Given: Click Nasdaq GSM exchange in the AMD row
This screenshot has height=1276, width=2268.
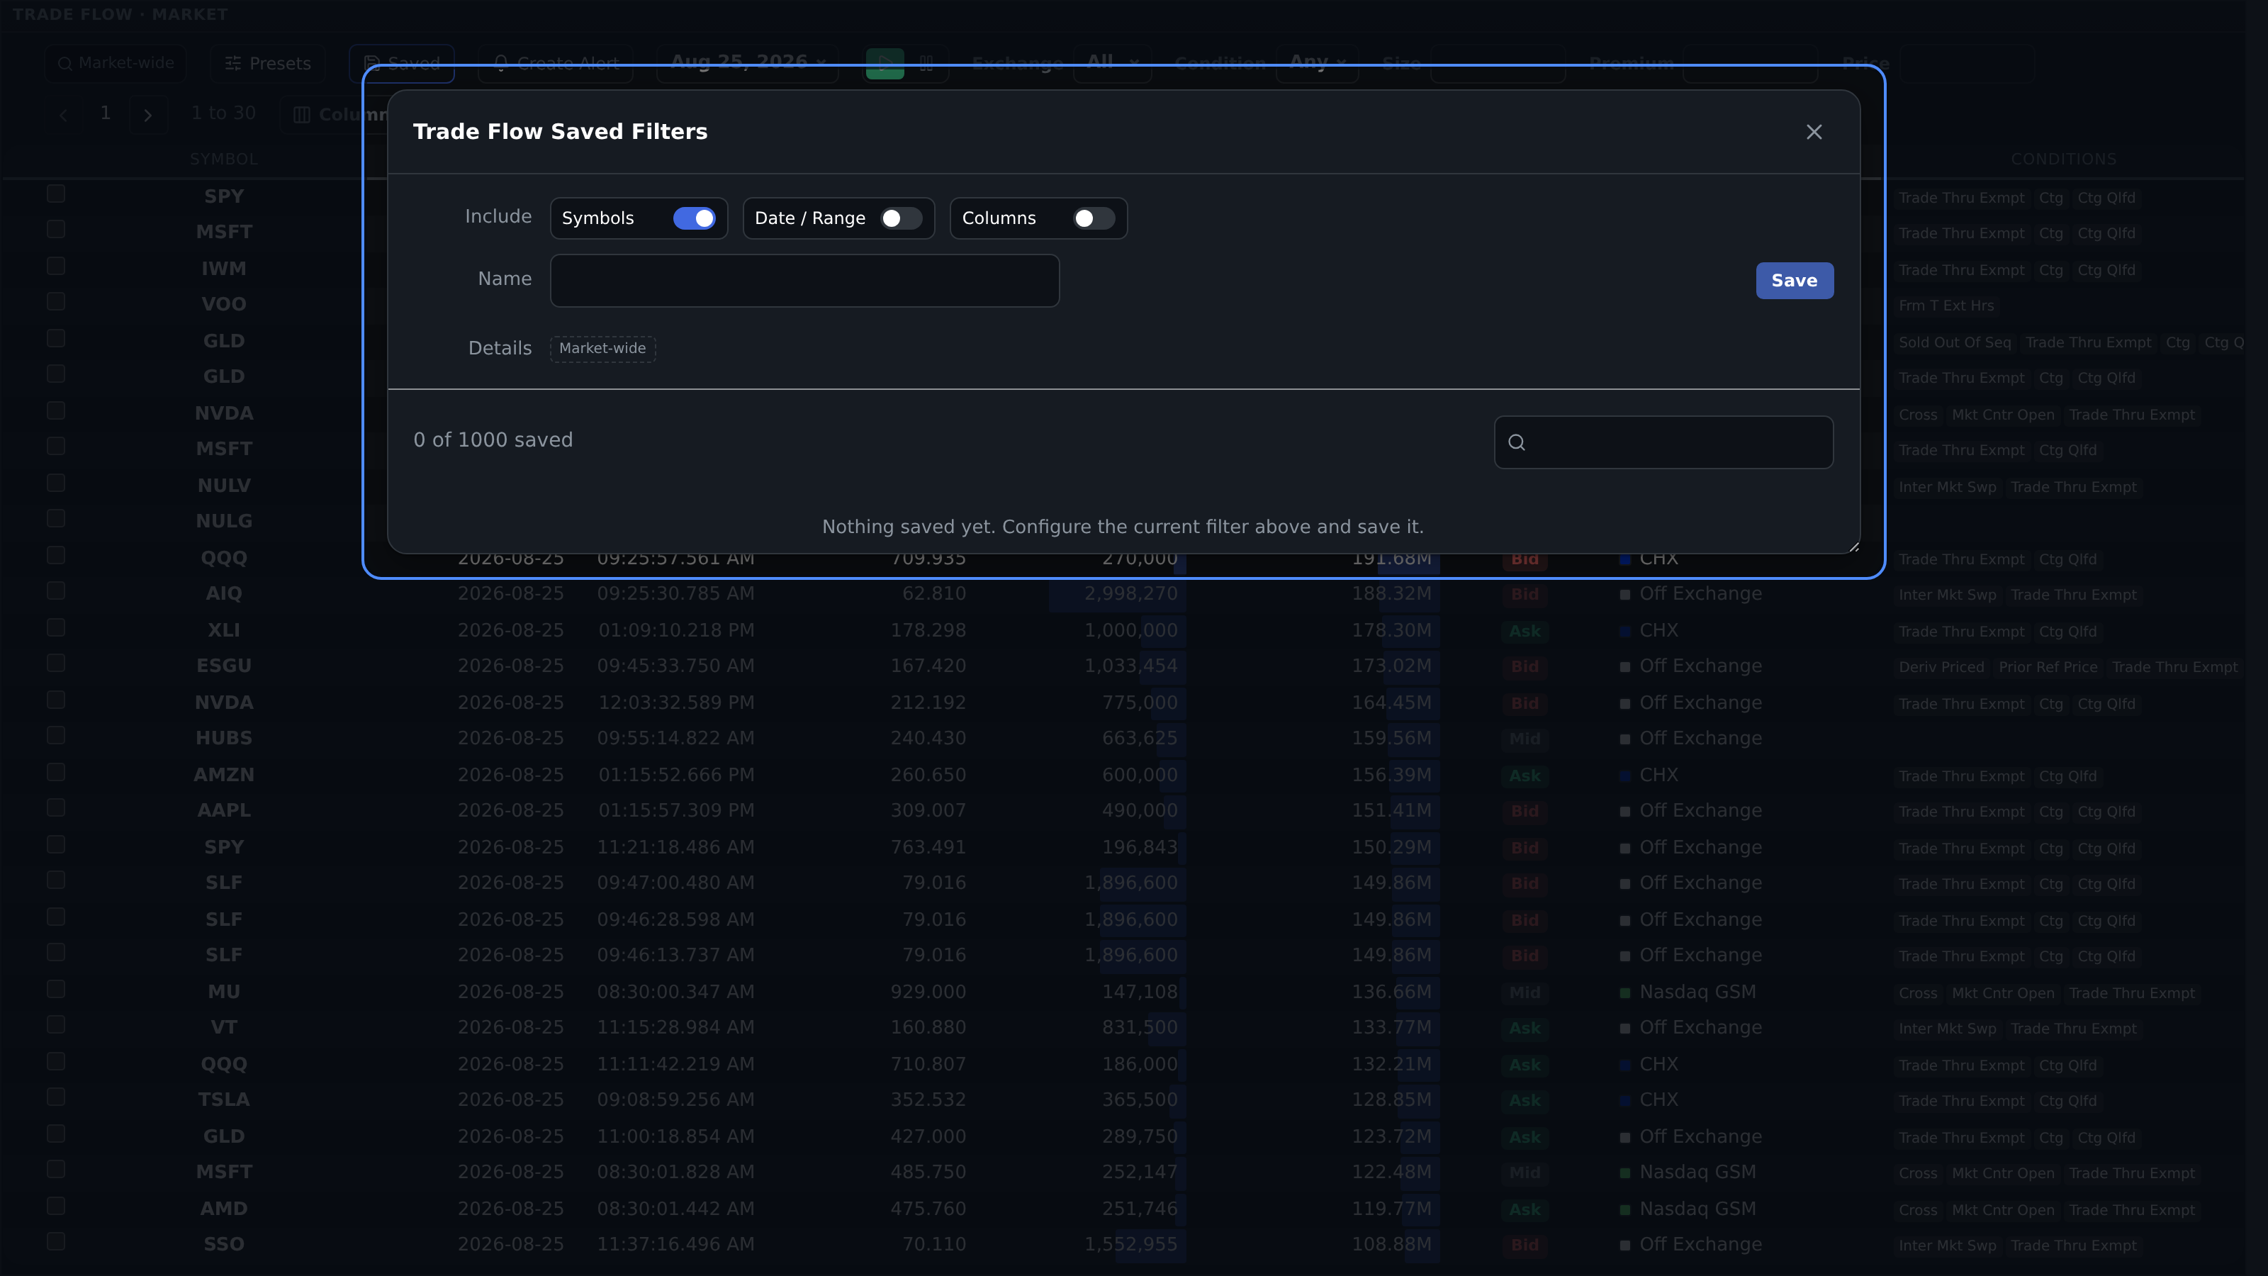Looking at the screenshot, I should coord(1697,1209).
